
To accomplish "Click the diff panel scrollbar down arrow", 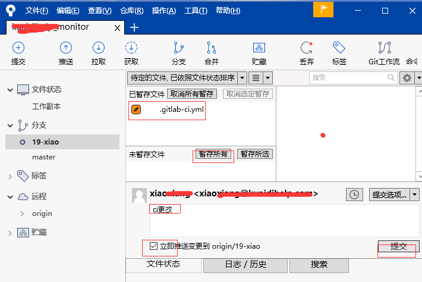I will pos(419,177).
